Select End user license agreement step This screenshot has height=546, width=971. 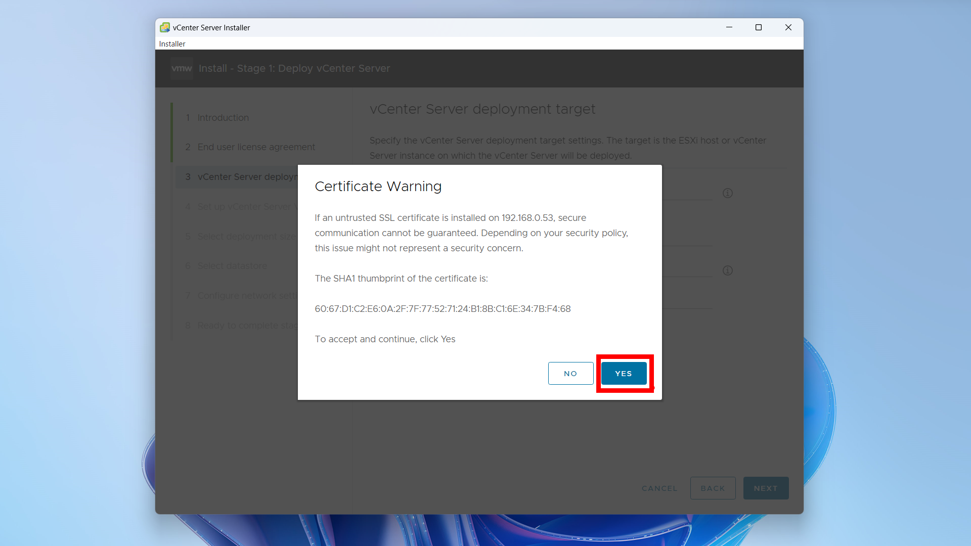(x=256, y=147)
